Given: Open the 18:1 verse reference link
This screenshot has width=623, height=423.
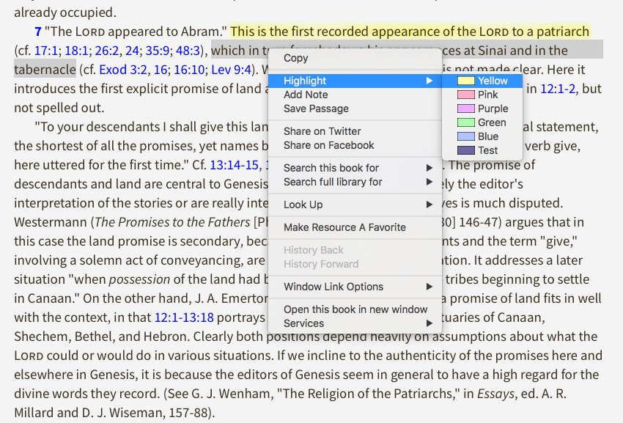Looking at the screenshot, I should (x=76, y=51).
